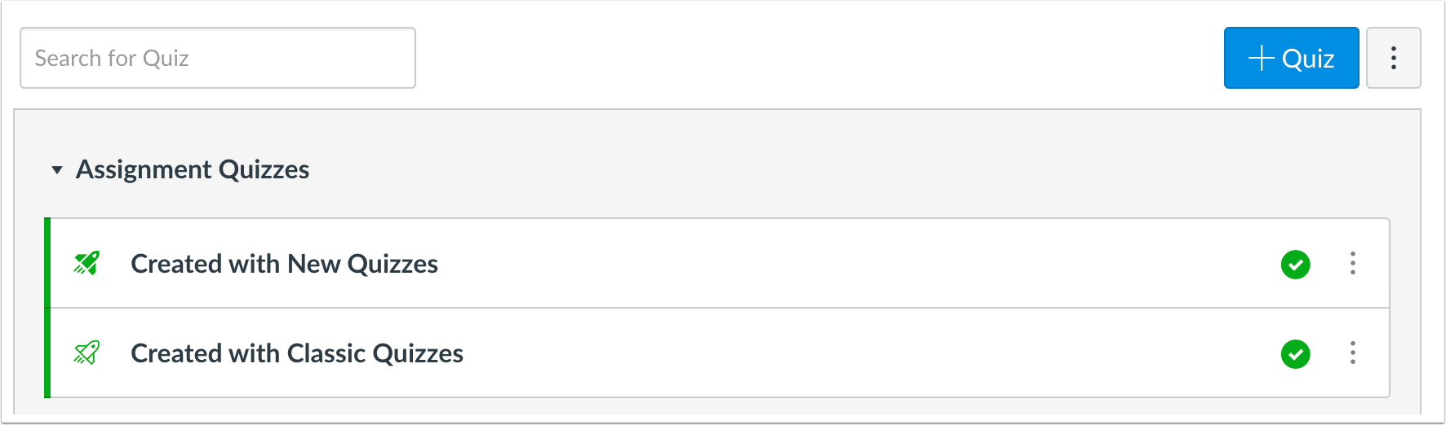Click the green bar beside Classic Quizzes row

pyautogui.click(x=47, y=353)
